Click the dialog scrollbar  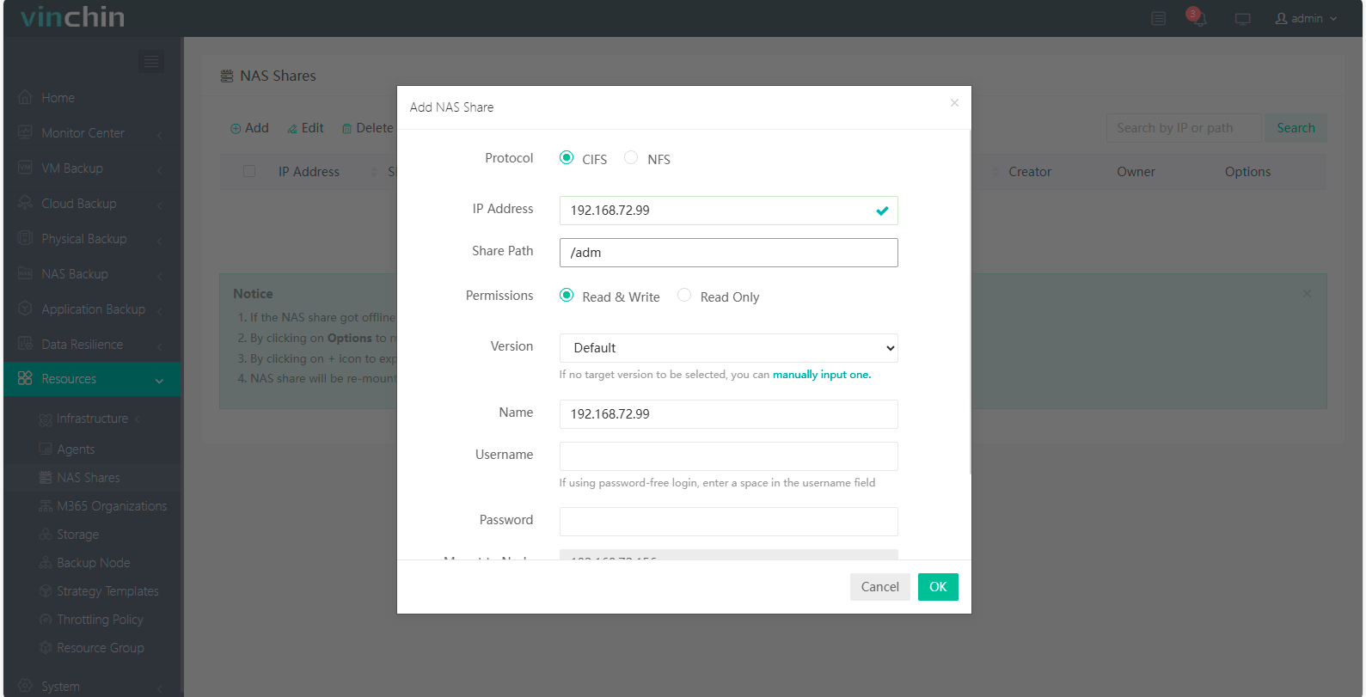click(x=970, y=301)
